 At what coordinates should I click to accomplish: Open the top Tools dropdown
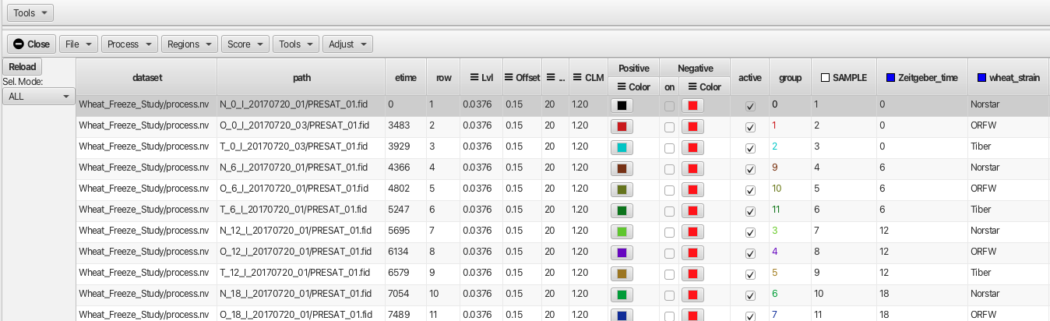[30, 13]
